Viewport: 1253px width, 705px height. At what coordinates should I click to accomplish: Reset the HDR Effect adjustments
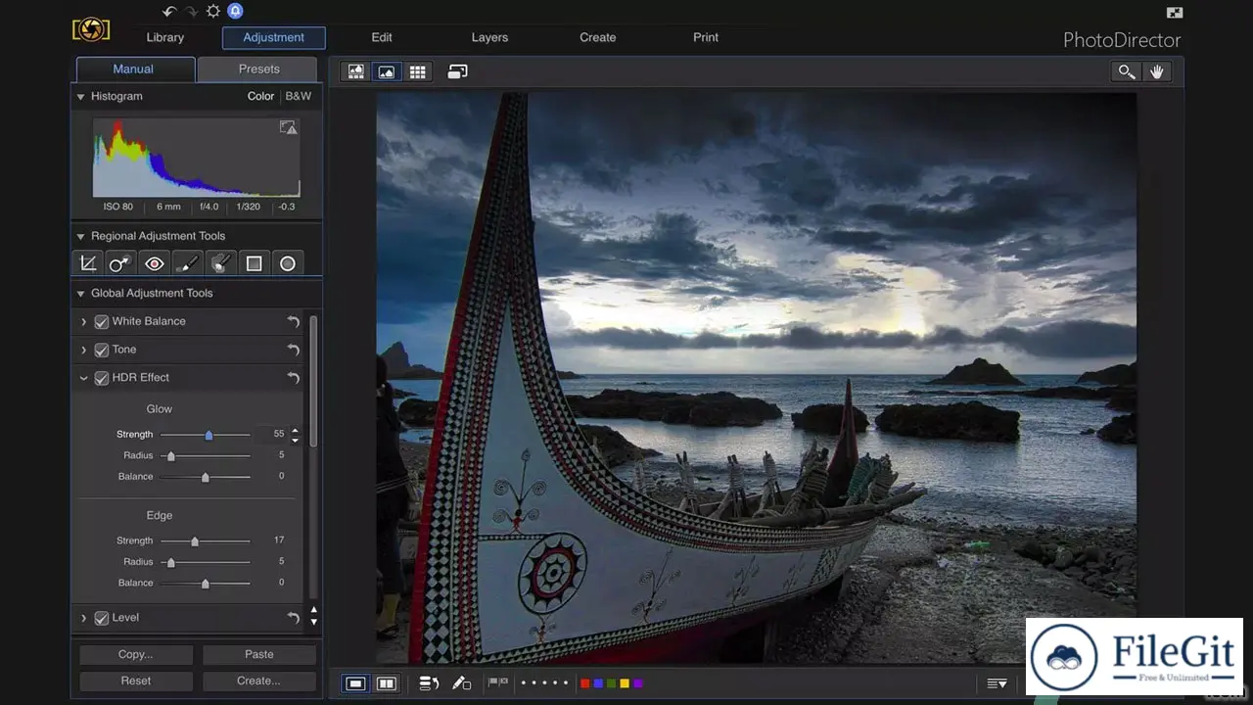tap(293, 378)
